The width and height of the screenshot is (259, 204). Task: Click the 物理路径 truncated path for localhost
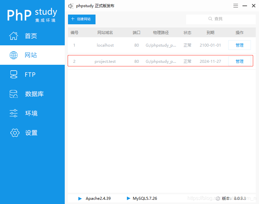pos(161,45)
